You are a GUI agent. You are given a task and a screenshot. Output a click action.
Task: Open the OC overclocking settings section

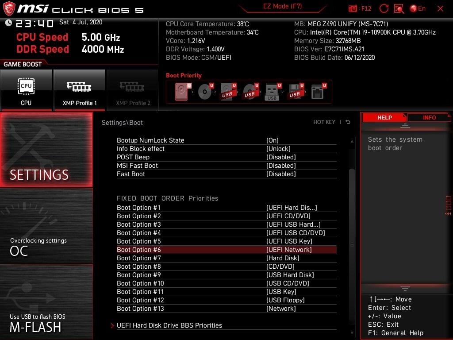click(46, 226)
